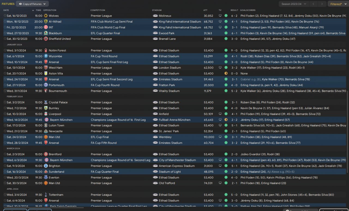
Task: Click the Nottm Forest club badge
Action: click(x=46, y=50)
